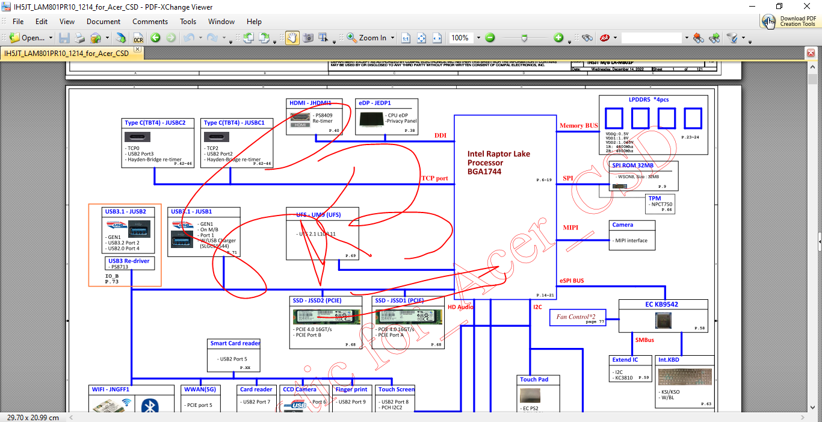Image resolution: width=822 pixels, height=422 pixels.
Task: Click the Undo arrow icon
Action: coord(188,37)
